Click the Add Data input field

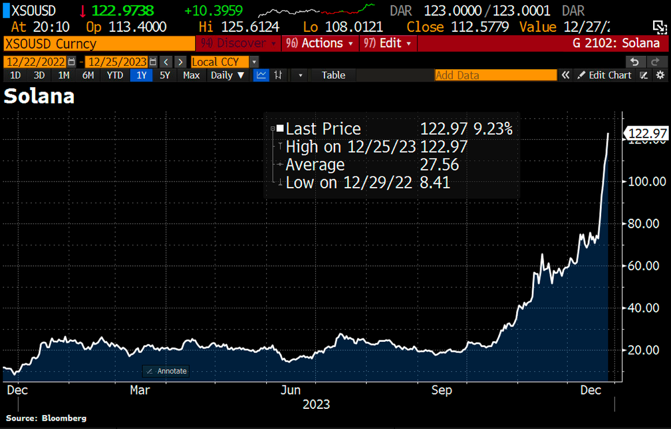pyautogui.click(x=495, y=75)
